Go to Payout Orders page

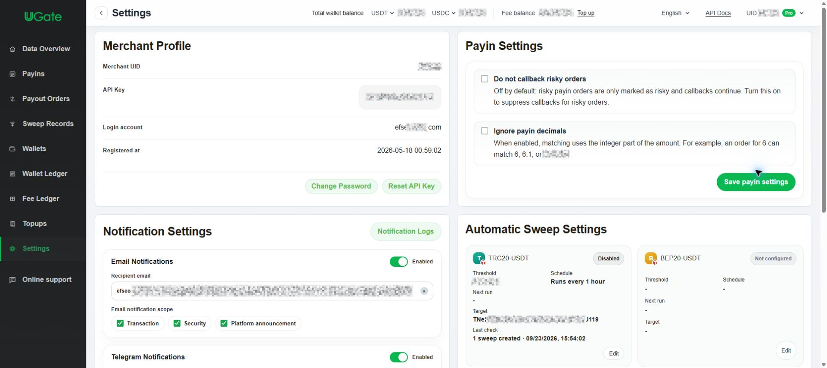(x=43, y=99)
